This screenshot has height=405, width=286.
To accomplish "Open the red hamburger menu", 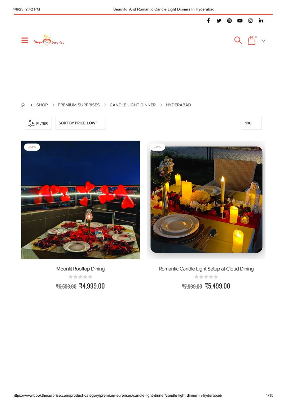I will click(25, 40).
